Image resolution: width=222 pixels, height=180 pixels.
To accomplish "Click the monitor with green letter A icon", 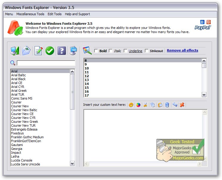I will tap(15, 51).
